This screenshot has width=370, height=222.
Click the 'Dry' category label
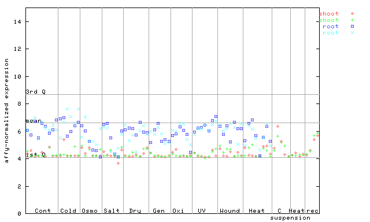tap(135, 211)
